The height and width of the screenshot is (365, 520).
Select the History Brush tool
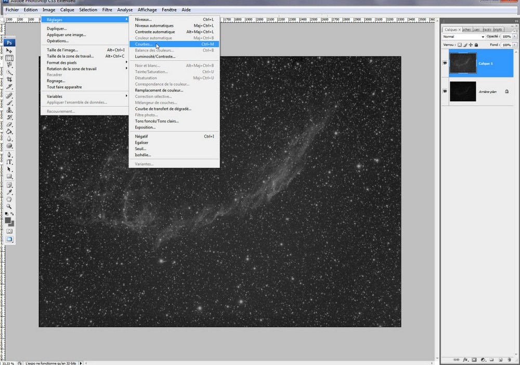(9, 117)
